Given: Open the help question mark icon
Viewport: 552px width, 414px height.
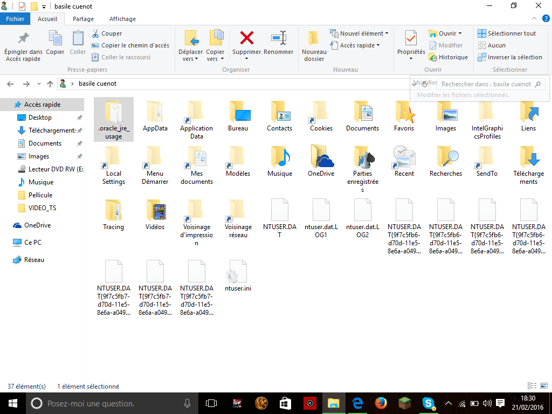Looking at the screenshot, I should tap(547, 19).
